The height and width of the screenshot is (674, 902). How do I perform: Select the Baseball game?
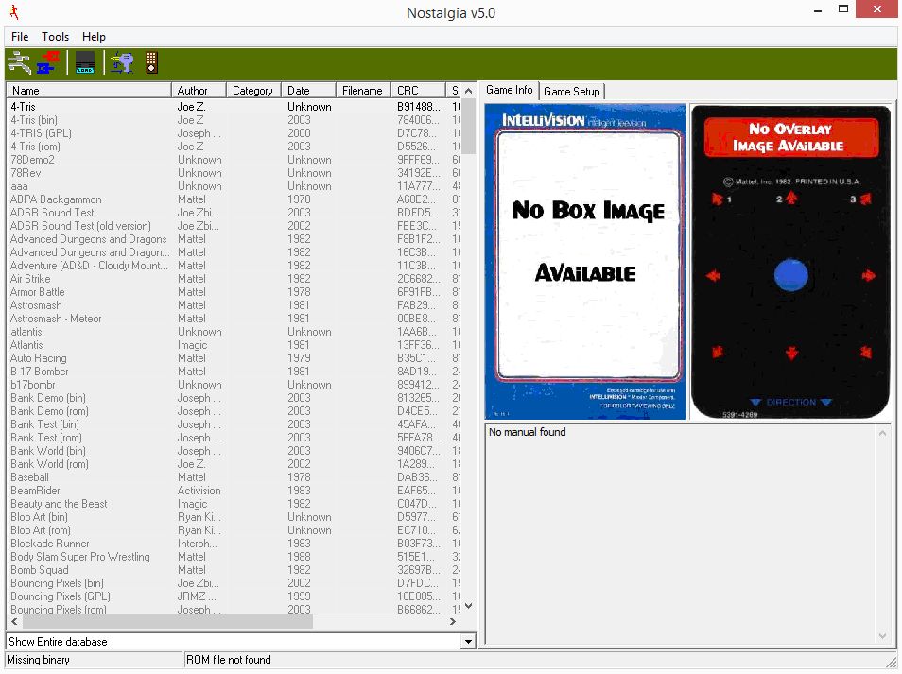234,477
